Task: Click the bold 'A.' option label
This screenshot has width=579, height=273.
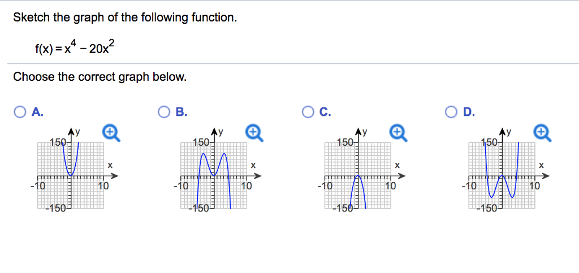Action: click(x=37, y=112)
